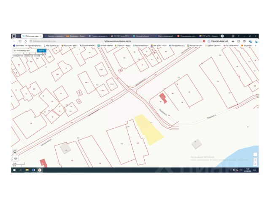Open the map layers icon
270x202 pixels.
point(16,158)
